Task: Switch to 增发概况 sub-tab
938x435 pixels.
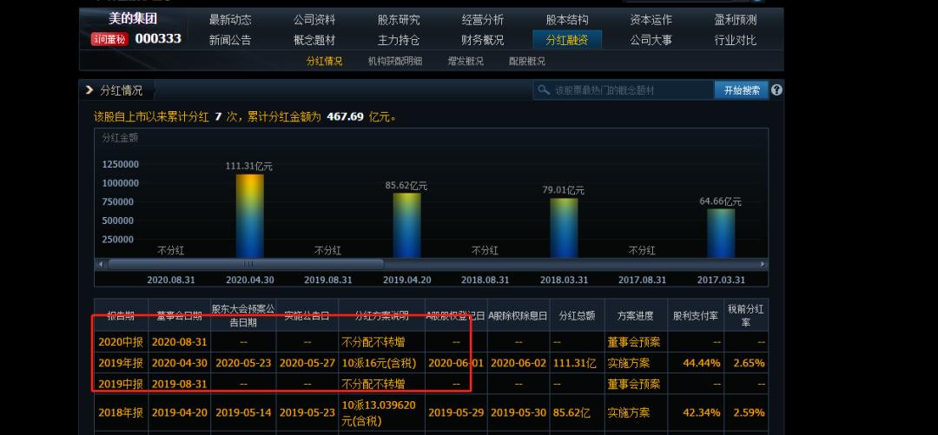Action: [466, 61]
